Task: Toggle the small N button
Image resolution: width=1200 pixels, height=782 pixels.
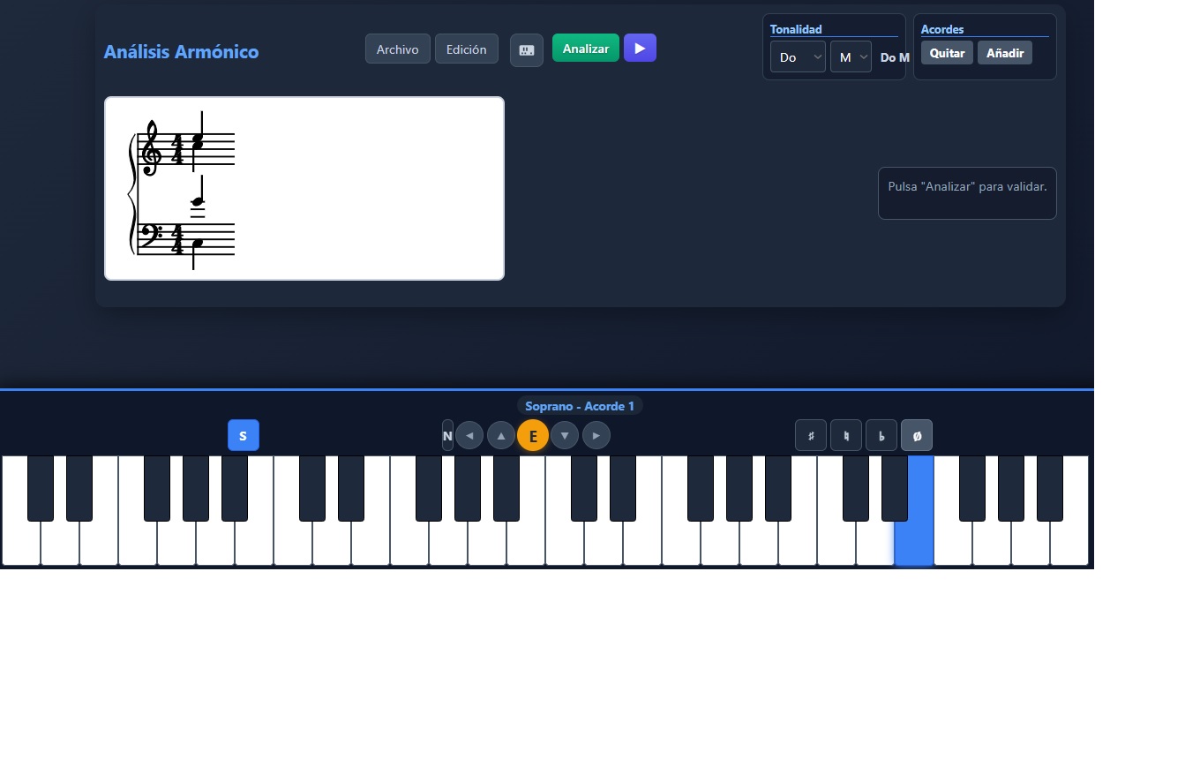Action: coord(447,435)
